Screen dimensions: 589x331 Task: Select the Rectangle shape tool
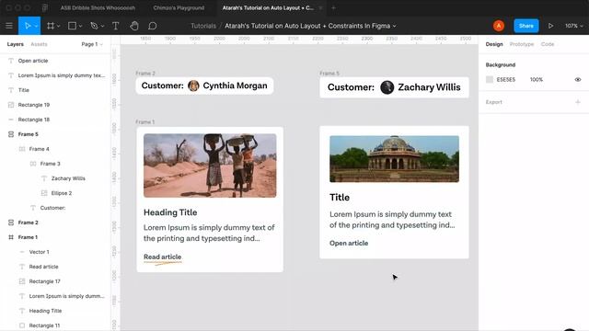coord(72,26)
